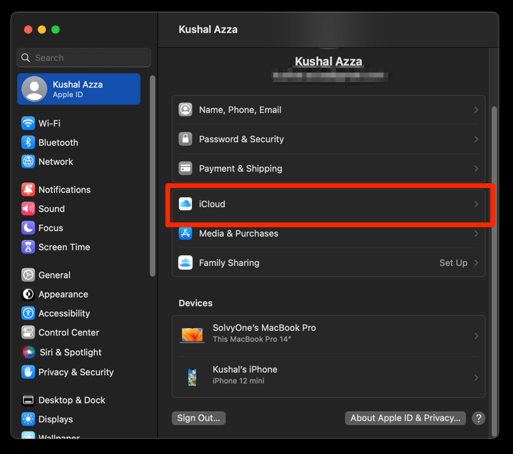513x454 pixels.
Task: Click the Appearance icon
Action: click(28, 295)
